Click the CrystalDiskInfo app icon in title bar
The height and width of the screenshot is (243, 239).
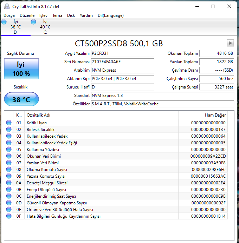pos(7,7)
